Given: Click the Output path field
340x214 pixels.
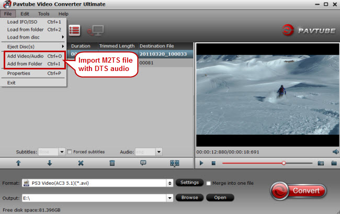Looking at the screenshot, I should coord(94,198).
